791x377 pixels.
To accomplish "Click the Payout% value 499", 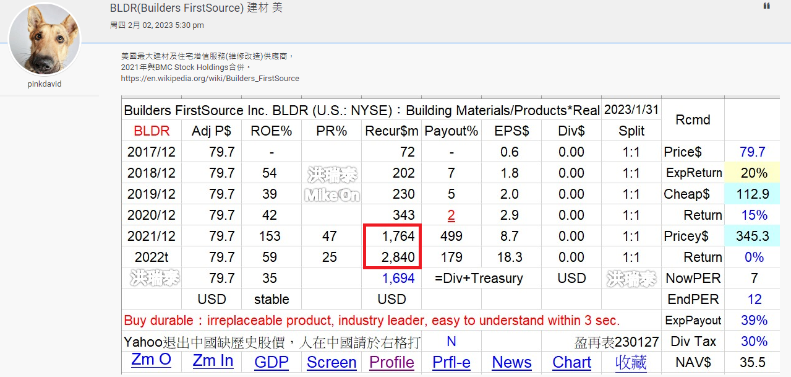I will [451, 236].
